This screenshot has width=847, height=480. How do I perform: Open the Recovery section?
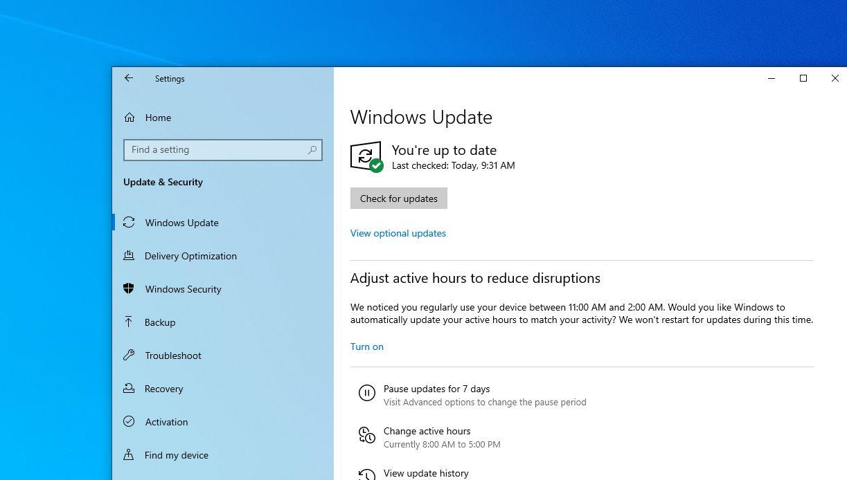(163, 389)
